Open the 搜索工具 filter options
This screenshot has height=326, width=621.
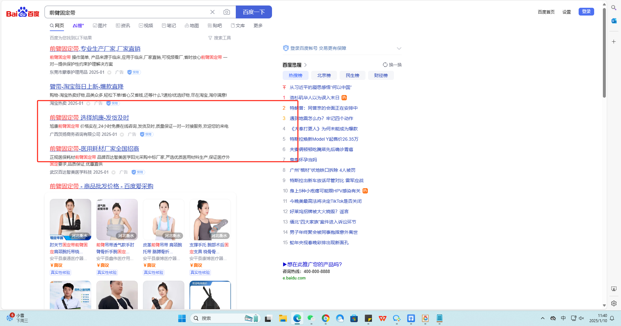coord(220,38)
